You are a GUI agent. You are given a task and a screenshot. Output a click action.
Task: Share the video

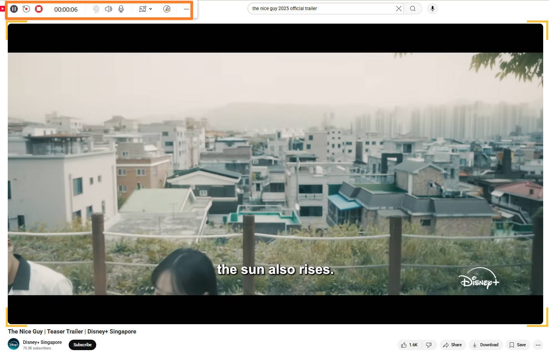[x=452, y=345]
